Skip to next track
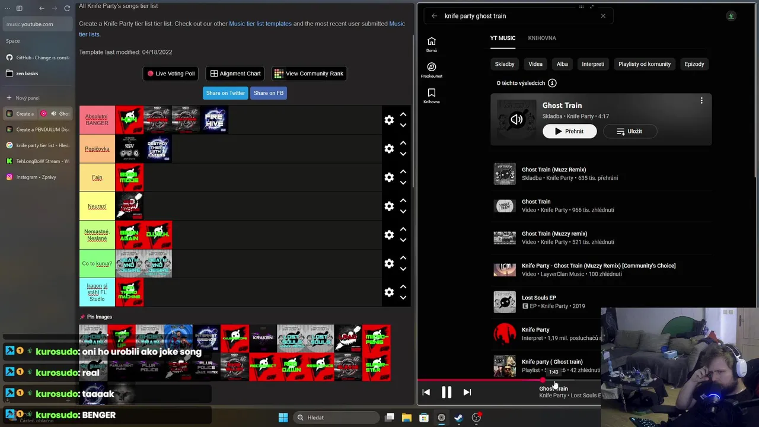Viewport: 759px width, 427px height. pyautogui.click(x=467, y=392)
